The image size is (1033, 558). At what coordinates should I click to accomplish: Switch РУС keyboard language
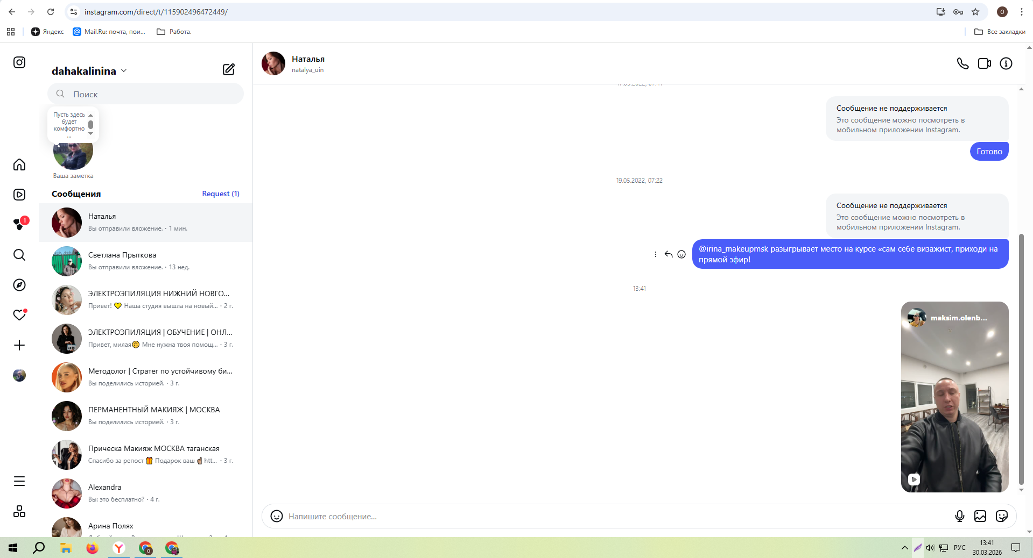click(959, 548)
